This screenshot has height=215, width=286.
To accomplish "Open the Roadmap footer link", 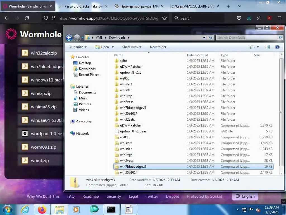I will tap(90, 196).
